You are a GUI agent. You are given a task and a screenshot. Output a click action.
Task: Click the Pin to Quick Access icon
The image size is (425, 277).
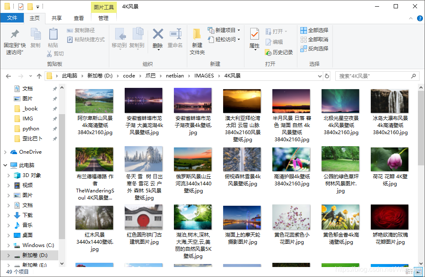(15, 35)
